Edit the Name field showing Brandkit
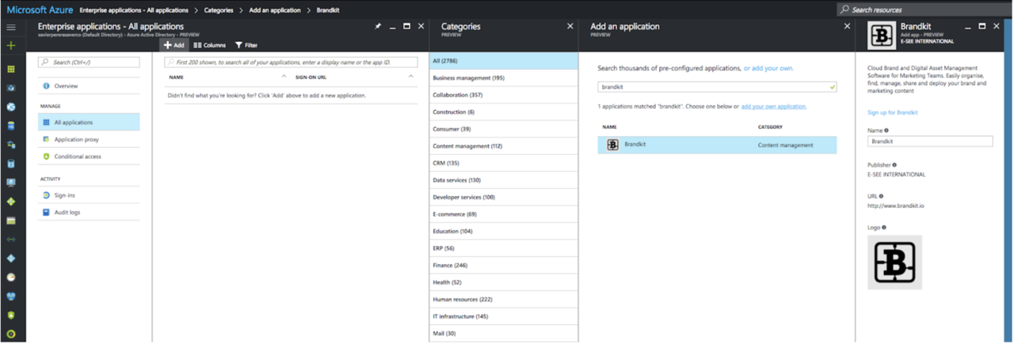The image size is (1014, 344). (930, 142)
